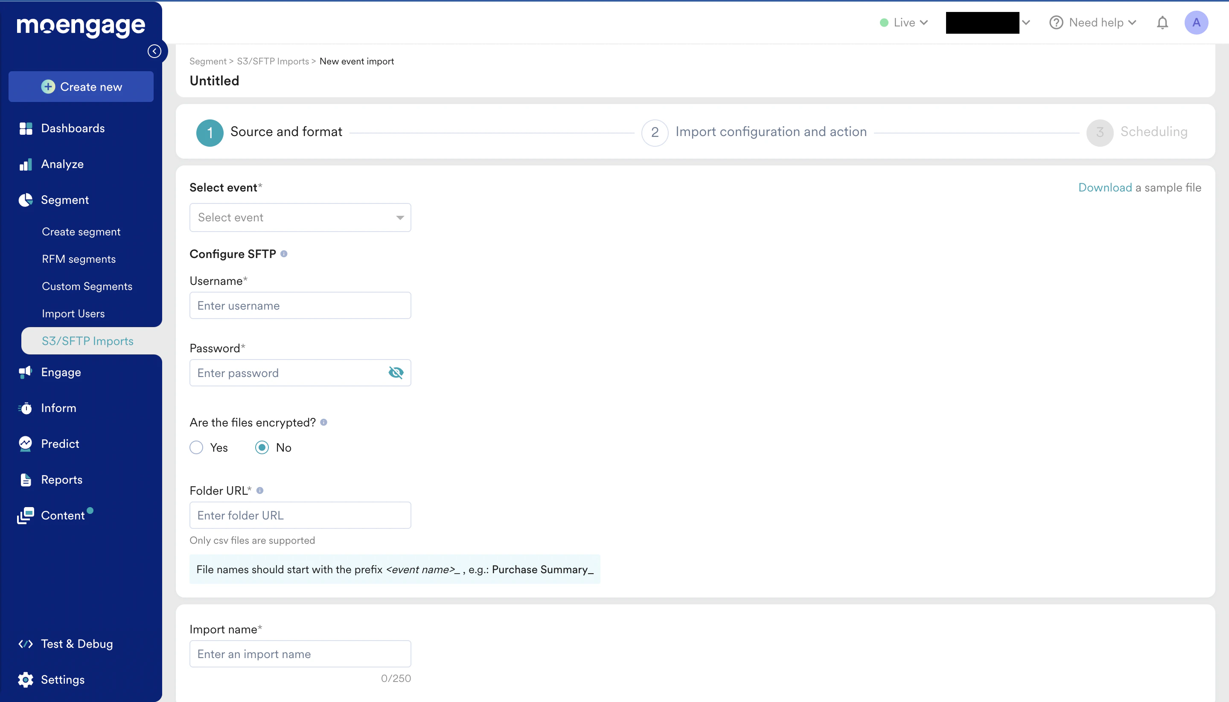Open Settings gear in sidebar
1229x702 pixels.
click(x=25, y=679)
